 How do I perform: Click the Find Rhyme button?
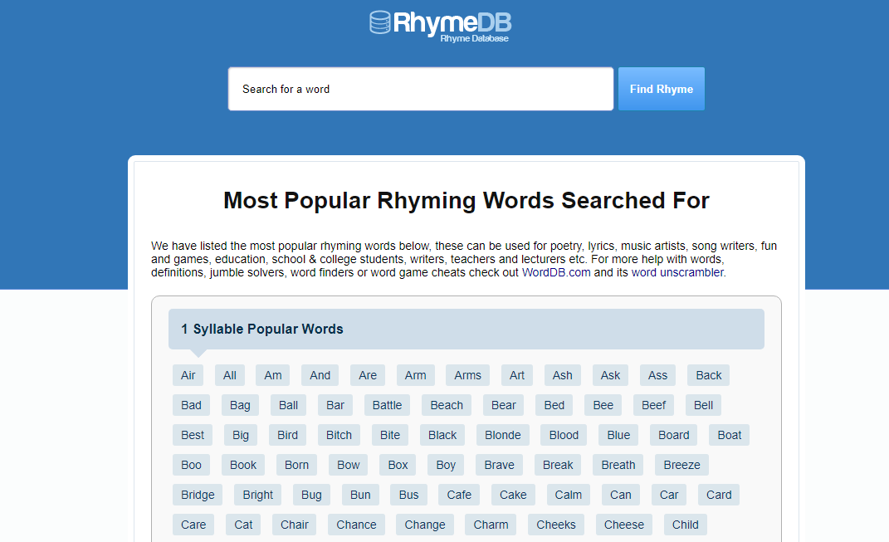tap(661, 89)
